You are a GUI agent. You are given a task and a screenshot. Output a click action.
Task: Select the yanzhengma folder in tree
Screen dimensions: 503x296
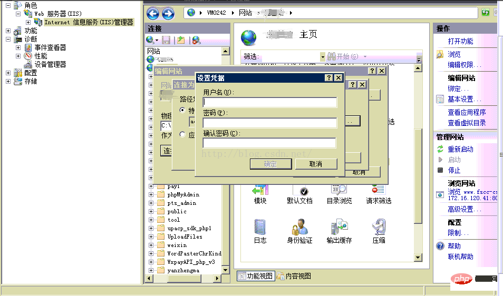tap(183, 270)
